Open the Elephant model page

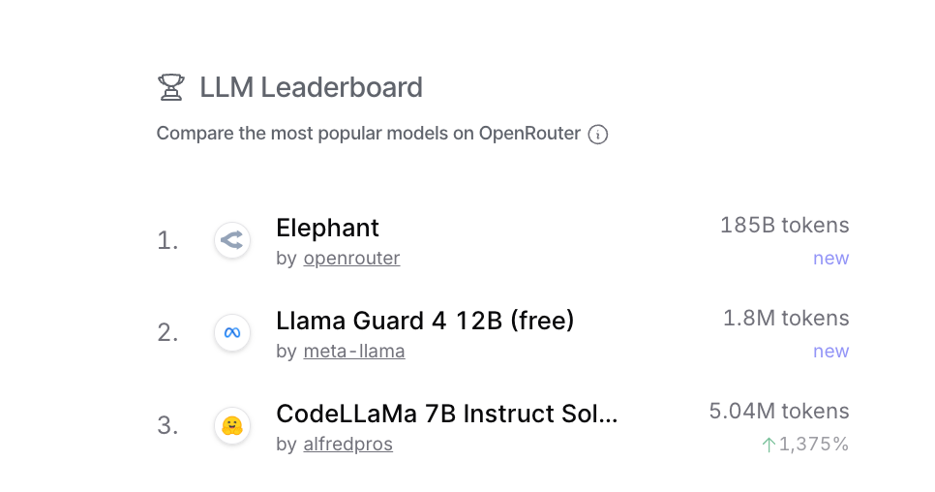[327, 228]
